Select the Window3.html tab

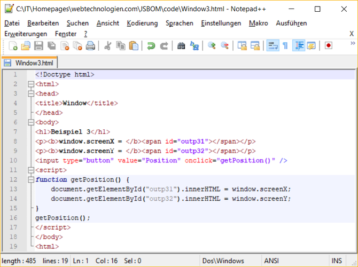coord(29,63)
